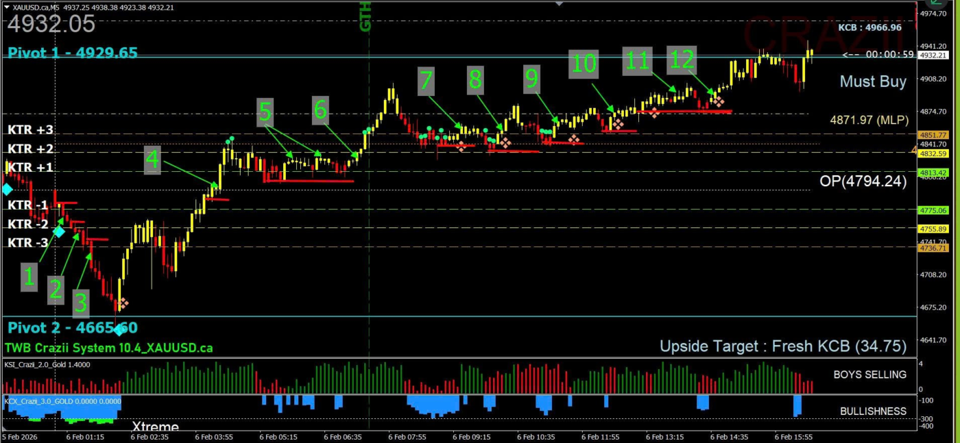Open the XAUUSD.ca,M5 symbol dropdown triangle

pos(6,7)
